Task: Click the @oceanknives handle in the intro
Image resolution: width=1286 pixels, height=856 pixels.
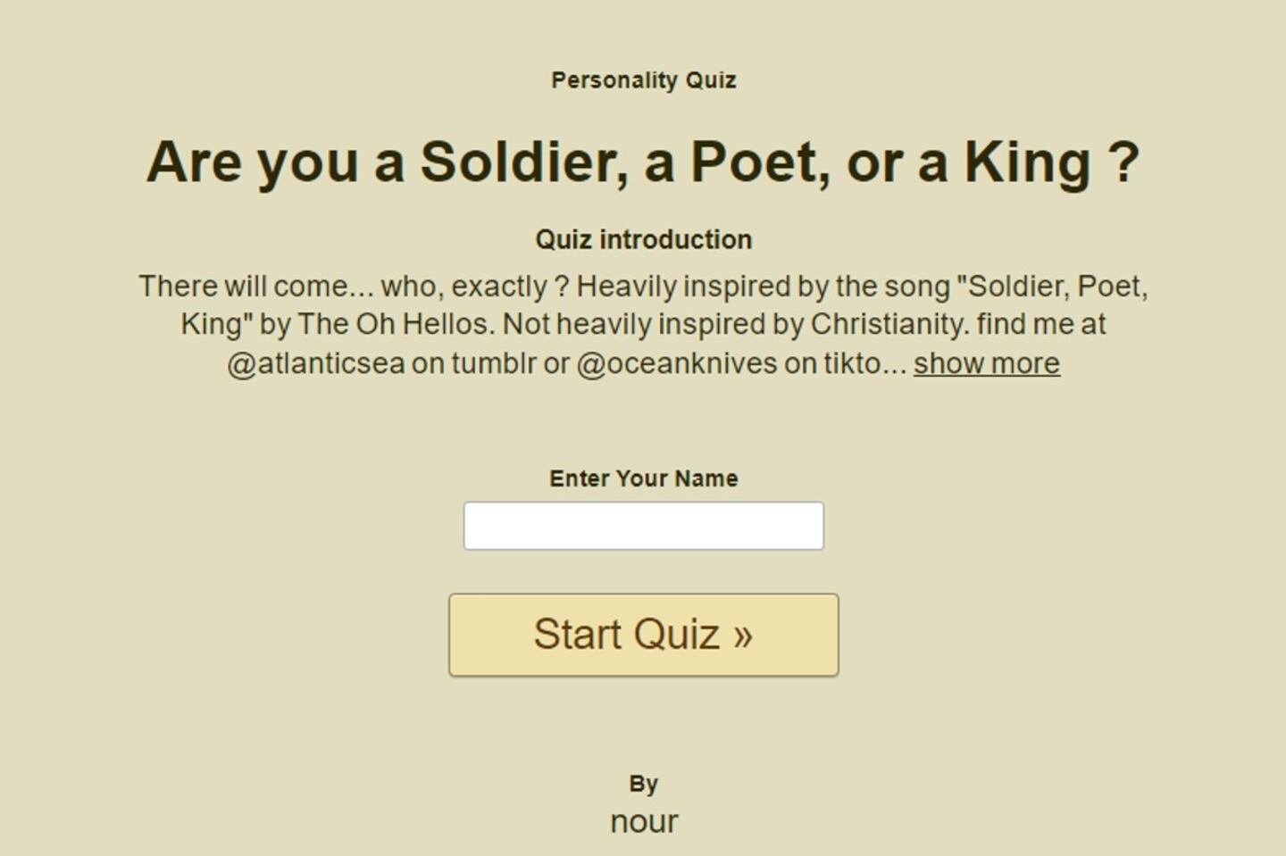Action: coord(676,363)
